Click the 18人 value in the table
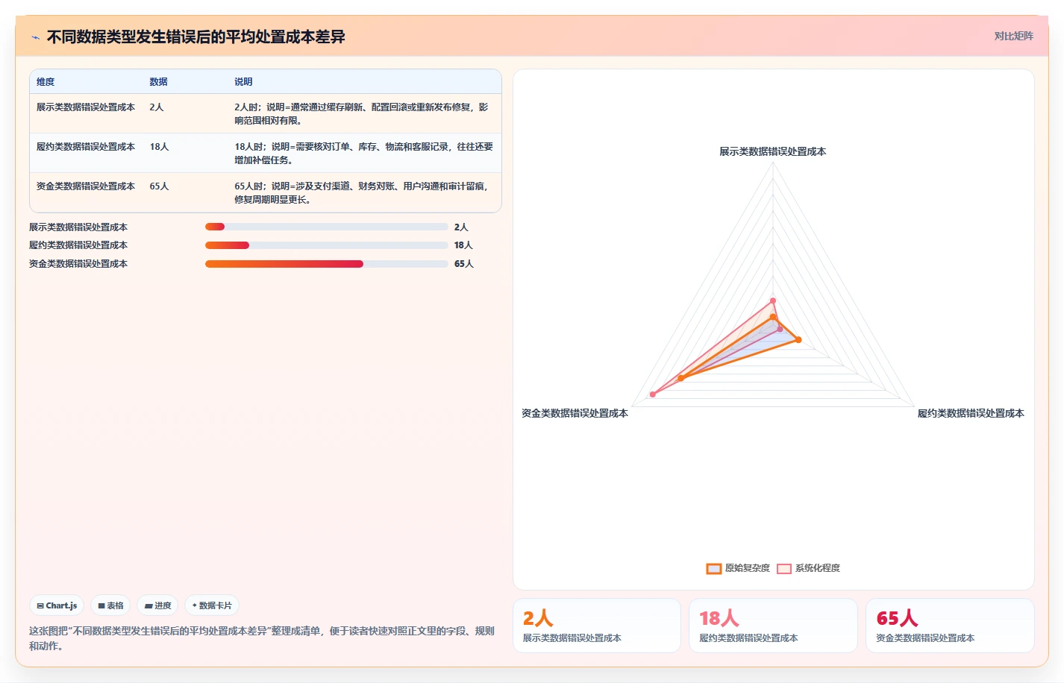1064x683 pixels. coord(159,147)
